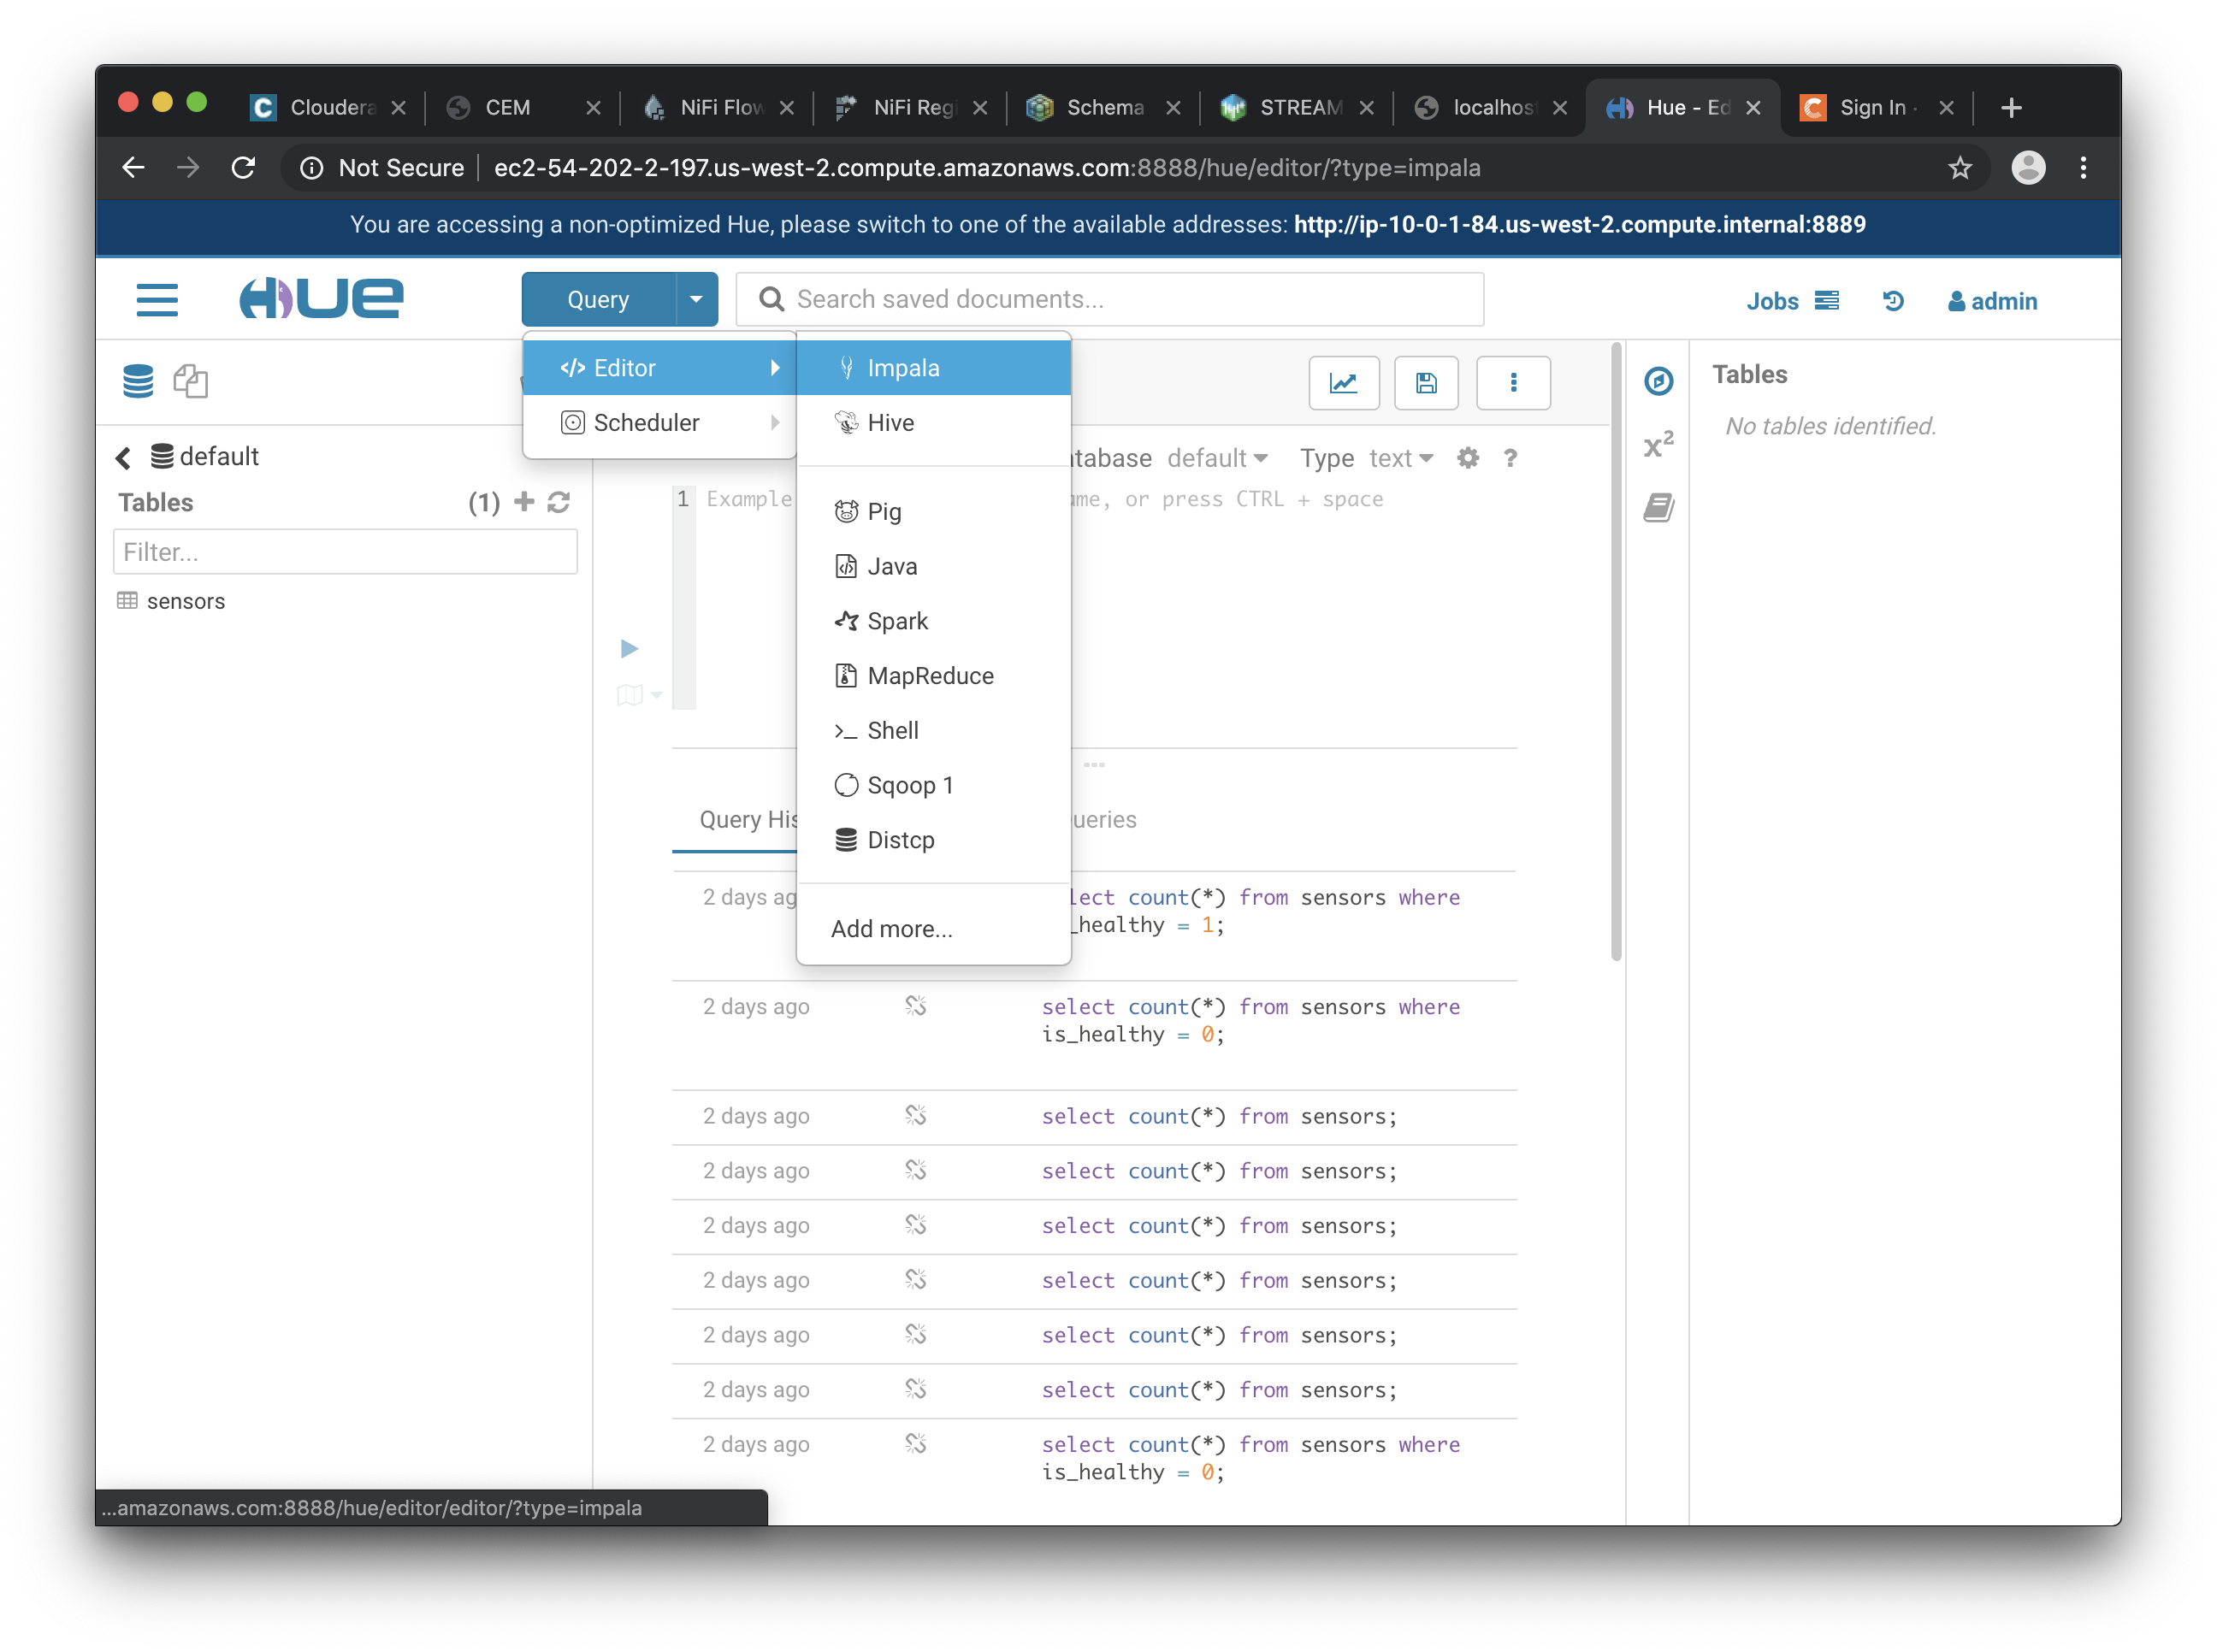The image size is (2217, 1652).
Task: Select Spark from the editor menu
Action: tap(897, 621)
